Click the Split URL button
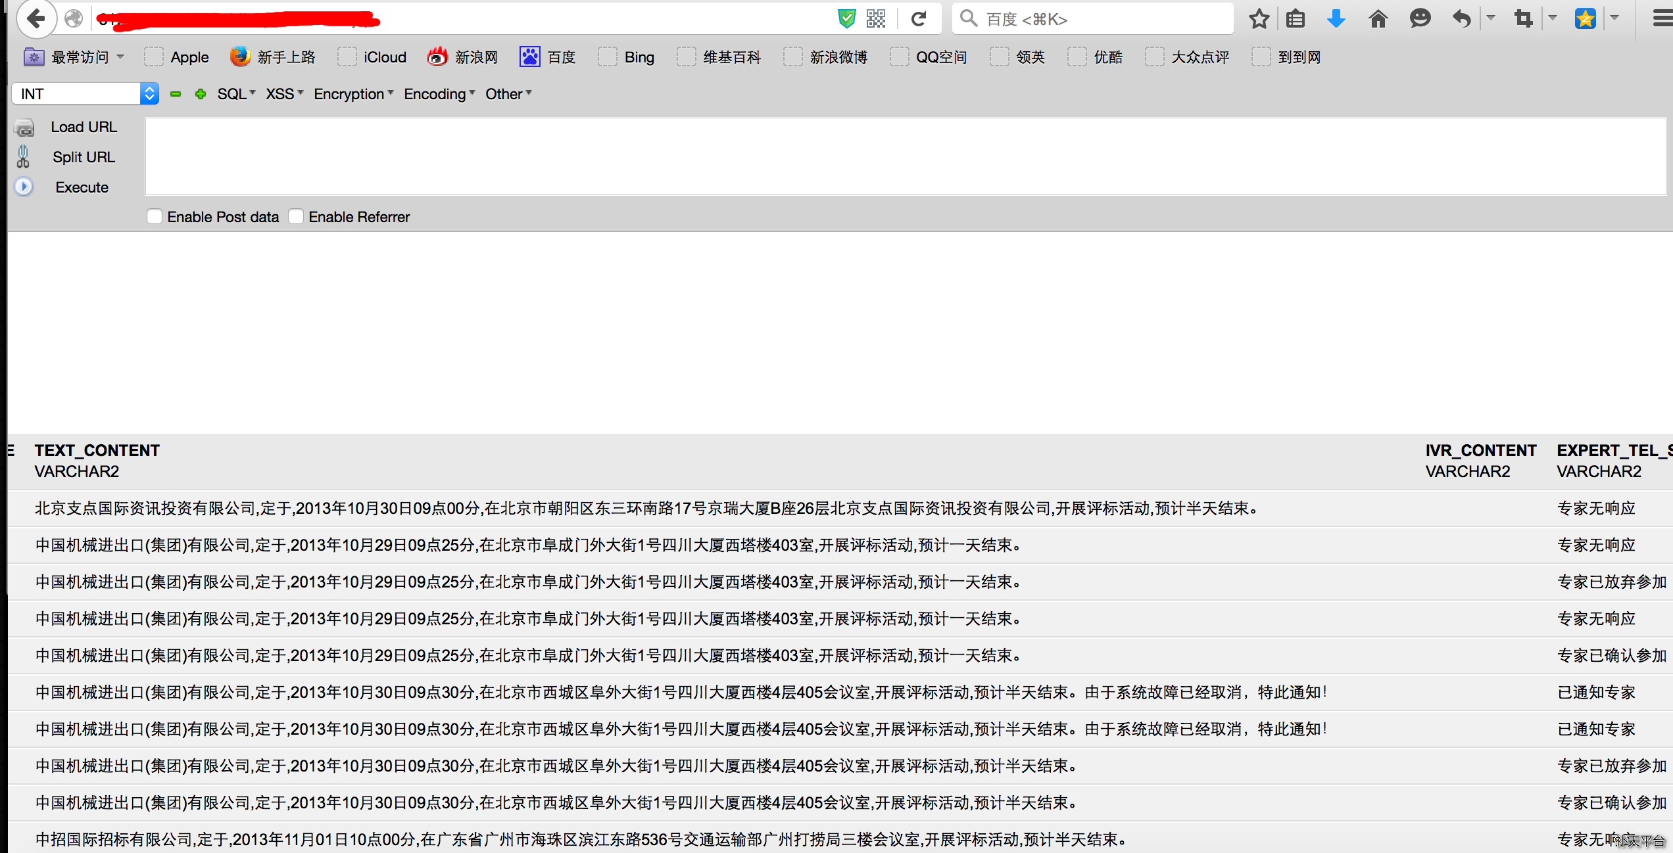Screen dimensions: 1673x853 (84, 157)
